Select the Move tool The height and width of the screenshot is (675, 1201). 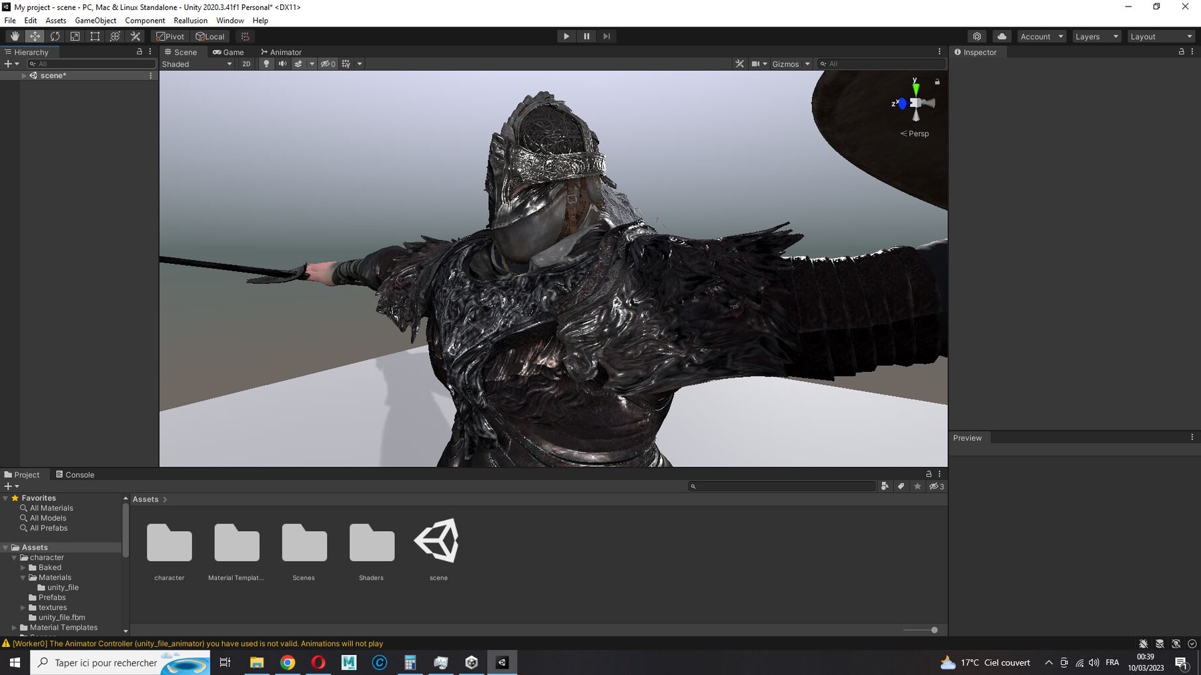pyautogui.click(x=35, y=36)
